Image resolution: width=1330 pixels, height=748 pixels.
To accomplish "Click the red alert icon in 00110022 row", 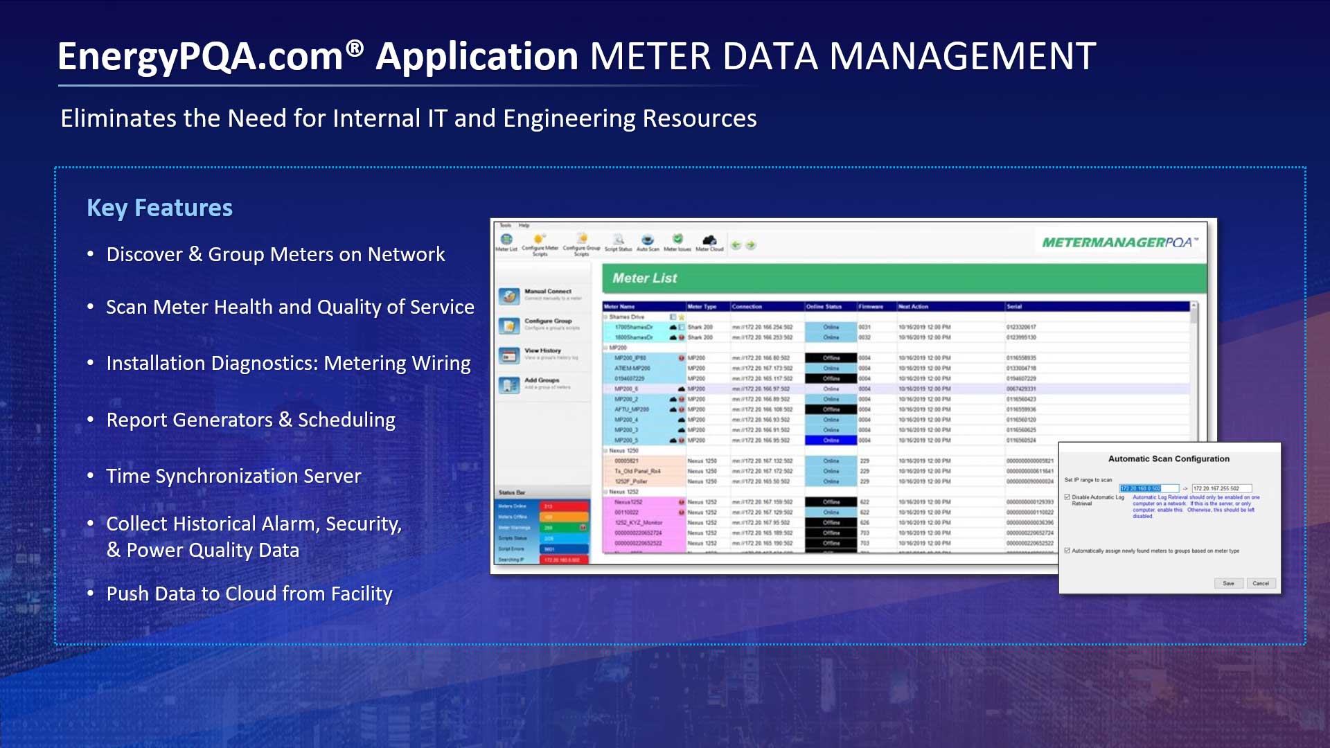I will (x=682, y=513).
